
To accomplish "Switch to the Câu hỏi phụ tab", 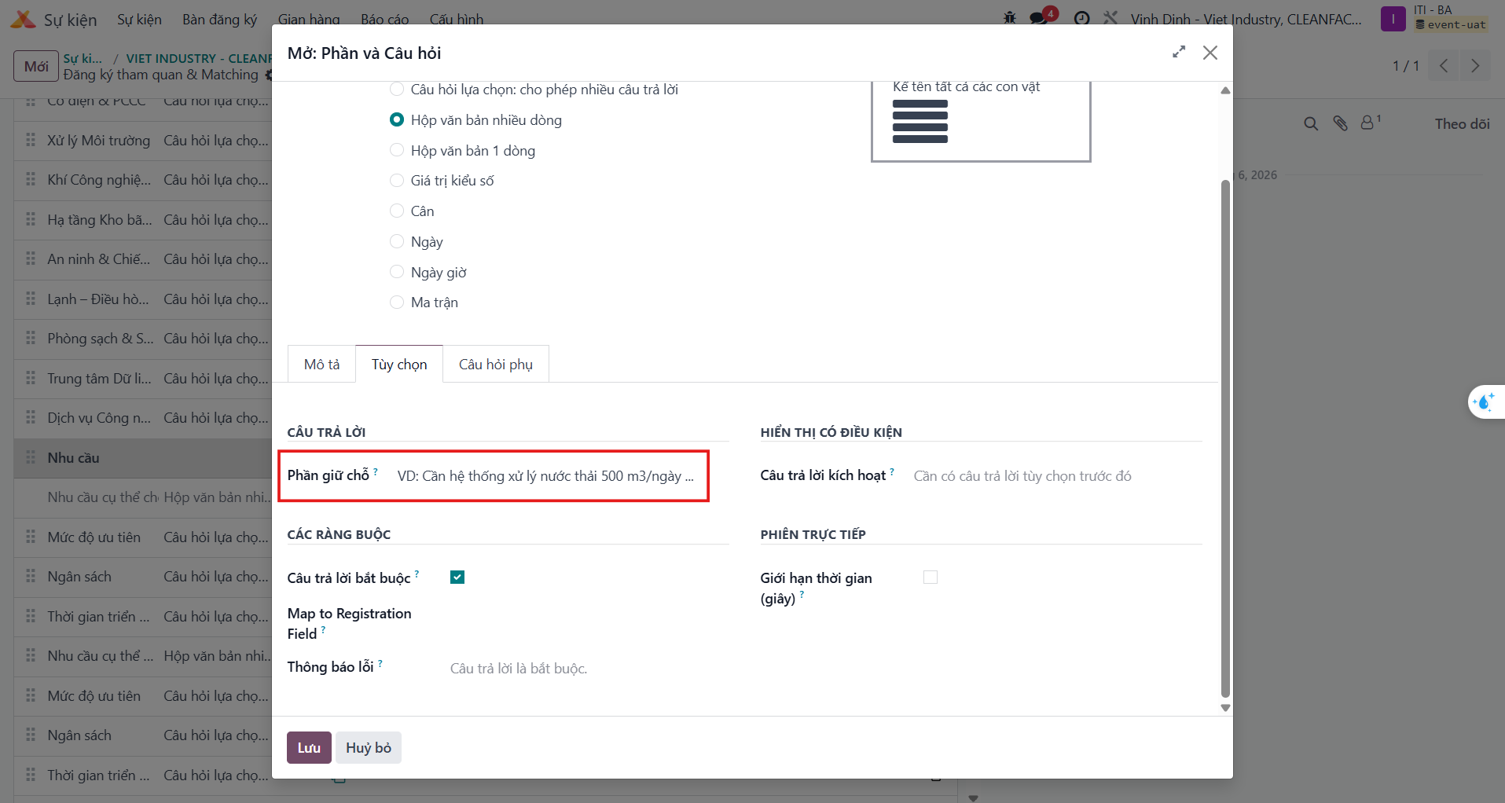I will coord(496,364).
